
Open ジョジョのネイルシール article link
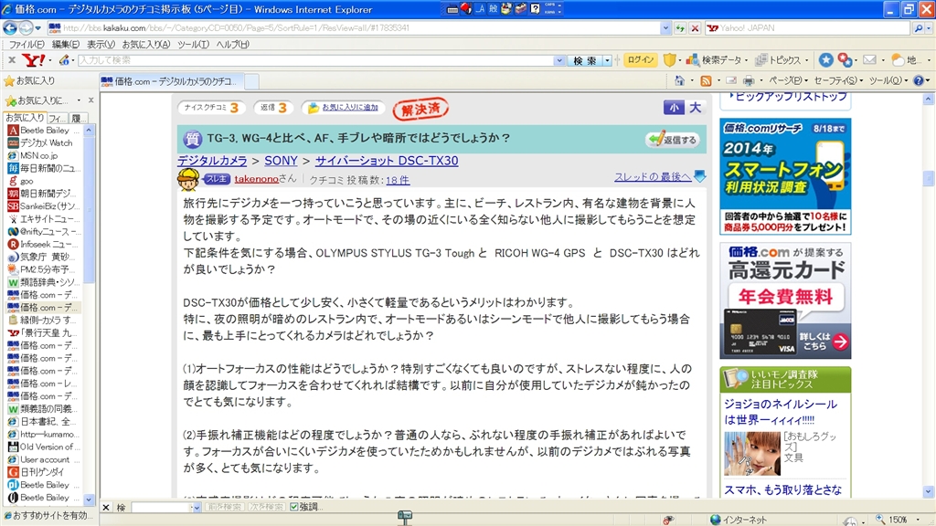point(781,412)
